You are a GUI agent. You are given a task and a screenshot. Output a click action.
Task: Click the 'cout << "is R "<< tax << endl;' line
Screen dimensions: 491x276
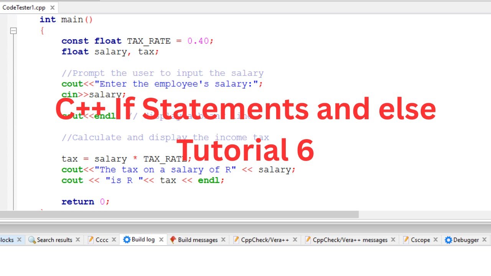coord(143,181)
